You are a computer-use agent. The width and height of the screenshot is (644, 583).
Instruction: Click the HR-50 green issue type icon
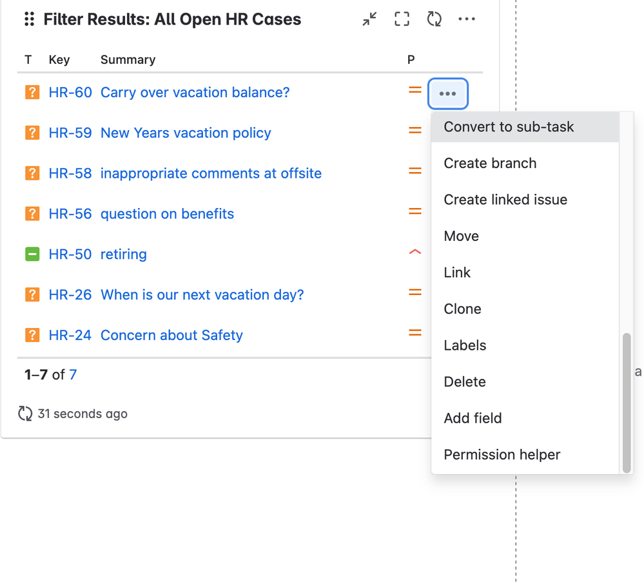(32, 254)
